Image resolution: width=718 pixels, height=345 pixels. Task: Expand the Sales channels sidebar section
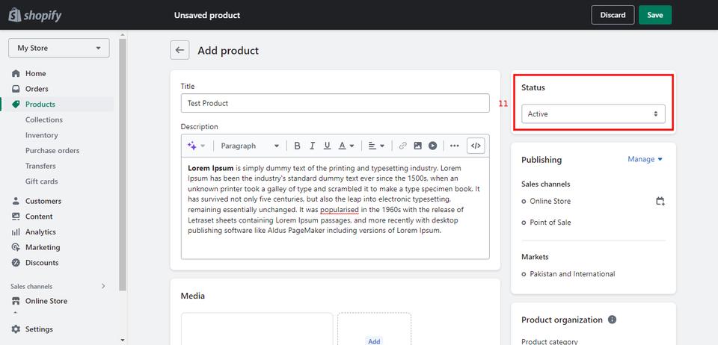[x=103, y=286]
